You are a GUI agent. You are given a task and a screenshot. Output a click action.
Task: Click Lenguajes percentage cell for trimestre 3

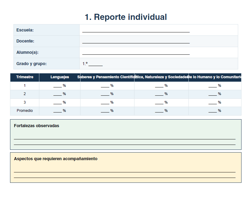click(x=60, y=102)
